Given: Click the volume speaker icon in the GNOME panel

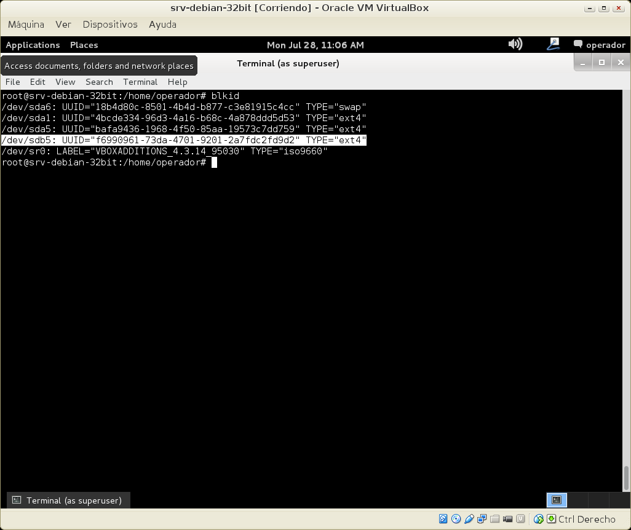Looking at the screenshot, I should click(515, 44).
